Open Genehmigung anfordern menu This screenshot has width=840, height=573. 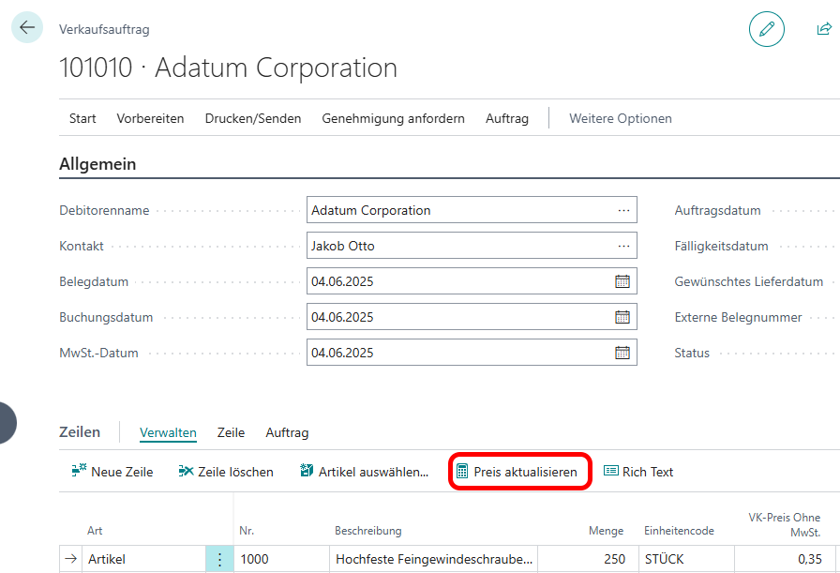click(393, 118)
